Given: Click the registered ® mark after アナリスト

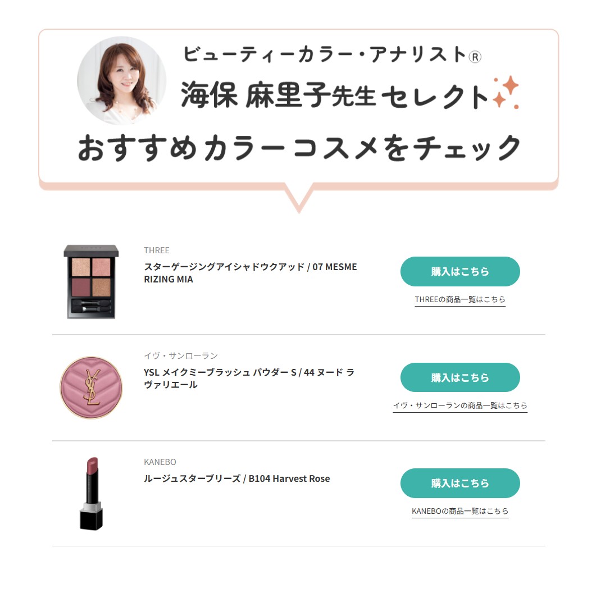Looking at the screenshot, I should pyautogui.click(x=475, y=57).
